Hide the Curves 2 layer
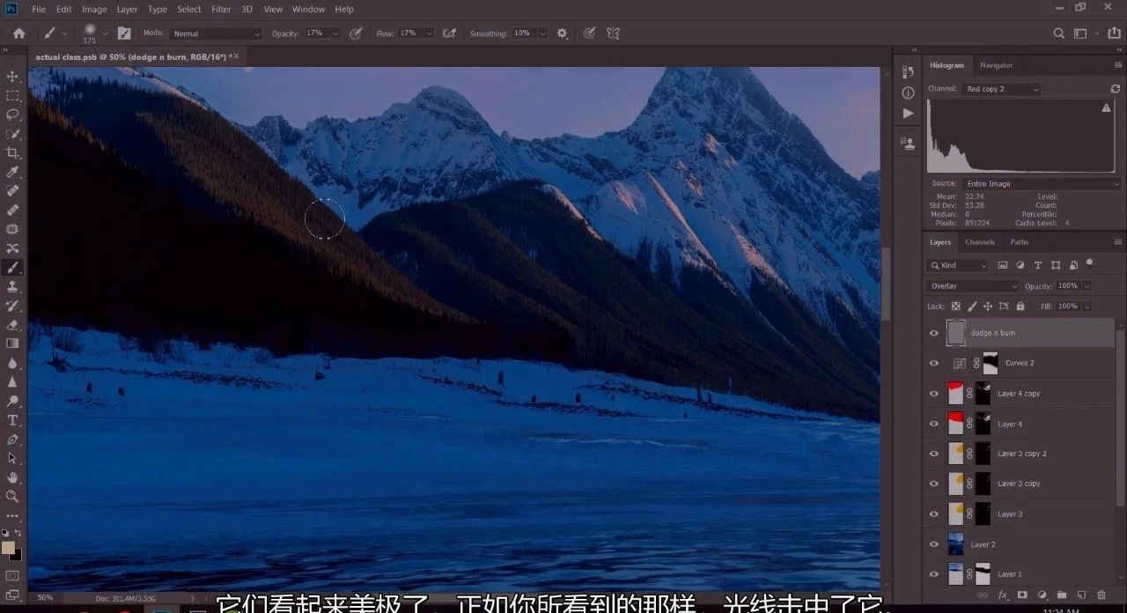 coord(934,363)
